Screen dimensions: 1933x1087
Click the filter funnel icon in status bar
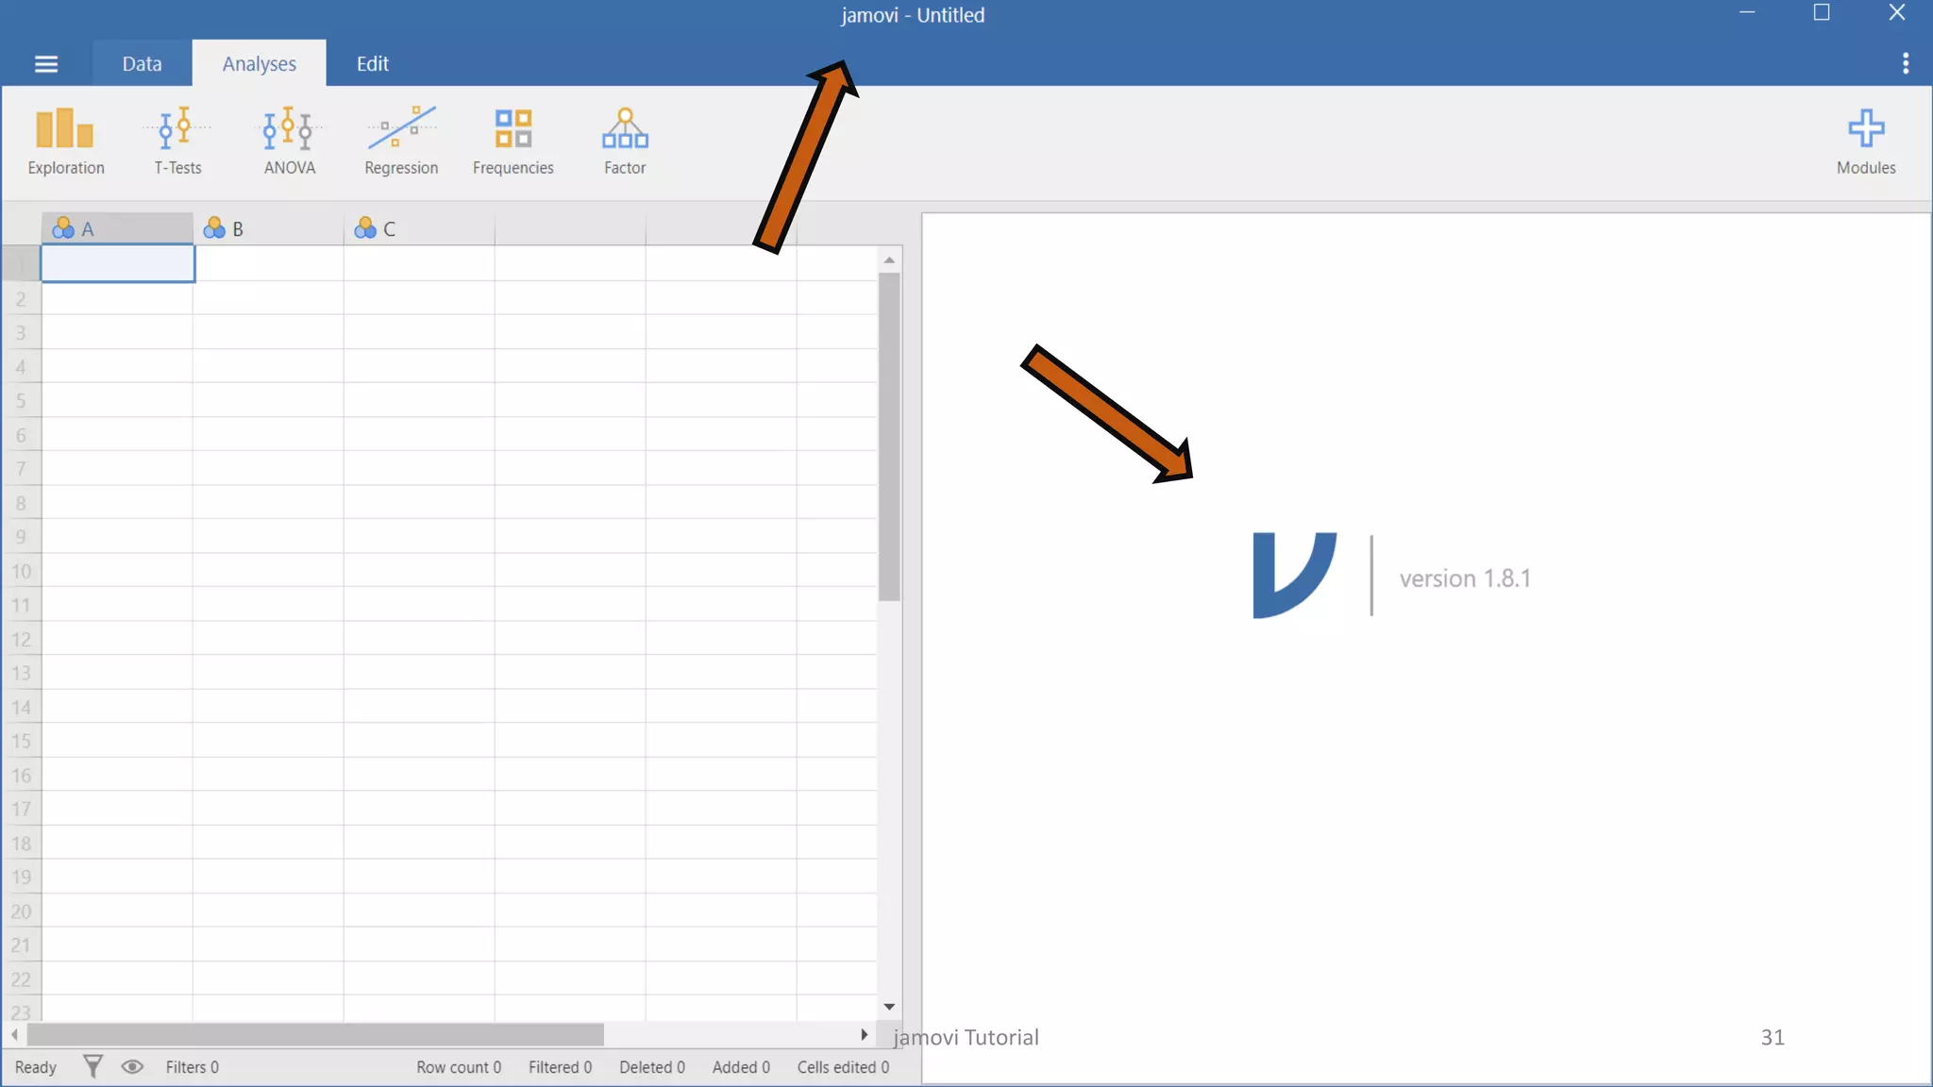click(92, 1066)
